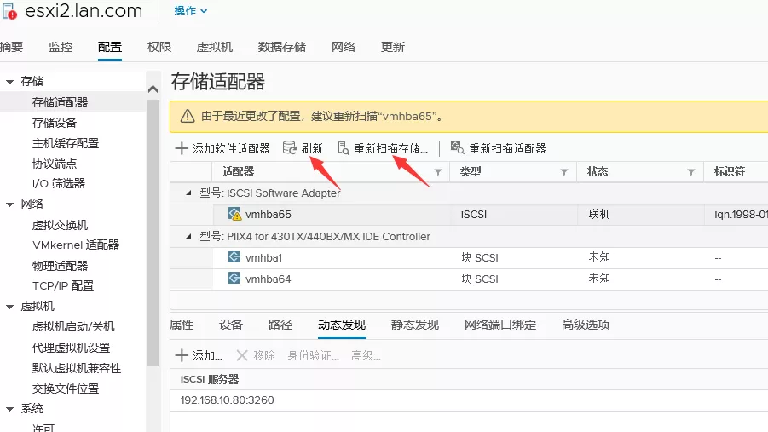Click the rescan storage icon
The image size is (768, 432).
tap(344, 148)
